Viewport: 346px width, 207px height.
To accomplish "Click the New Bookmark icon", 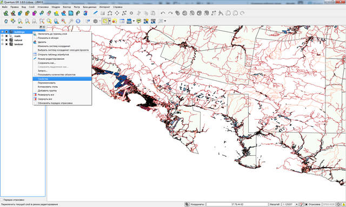I will coord(146,21).
